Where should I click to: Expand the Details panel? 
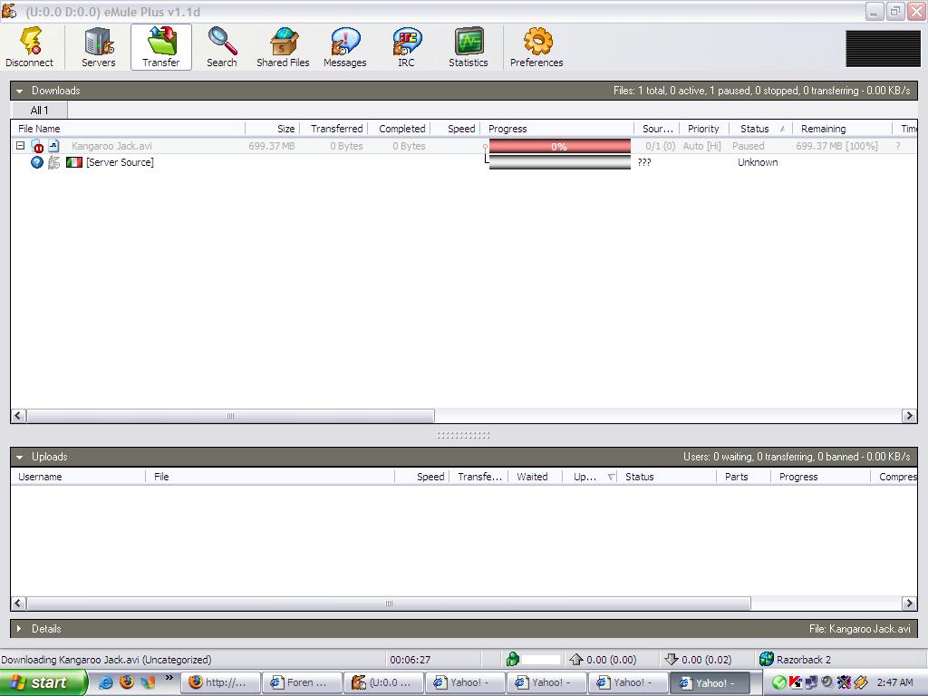click(x=20, y=629)
